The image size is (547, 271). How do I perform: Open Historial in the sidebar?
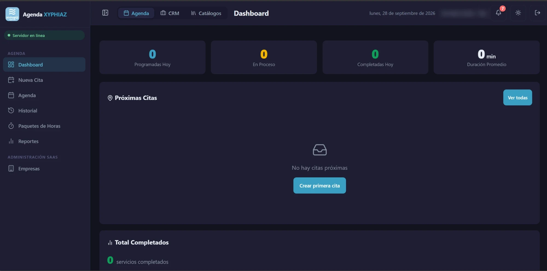click(x=44, y=111)
